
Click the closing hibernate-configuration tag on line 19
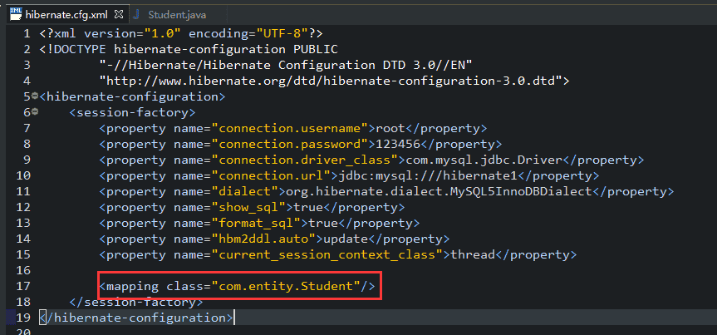coord(137,318)
